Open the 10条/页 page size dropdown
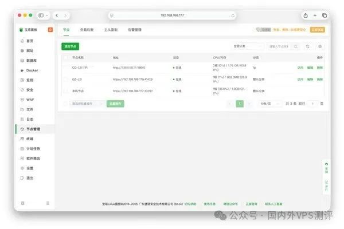This screenshot has width=344, height=229. click(269, 104)
